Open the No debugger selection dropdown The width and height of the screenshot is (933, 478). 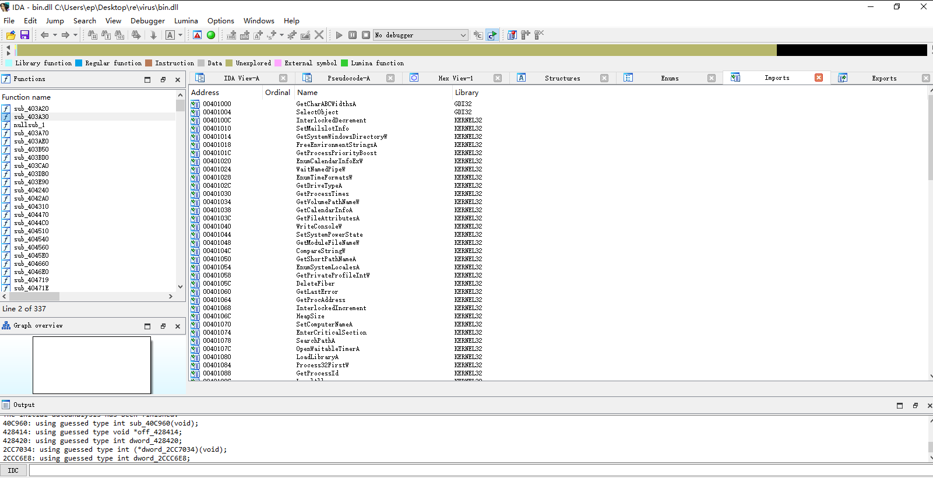[x=421, y=35]
